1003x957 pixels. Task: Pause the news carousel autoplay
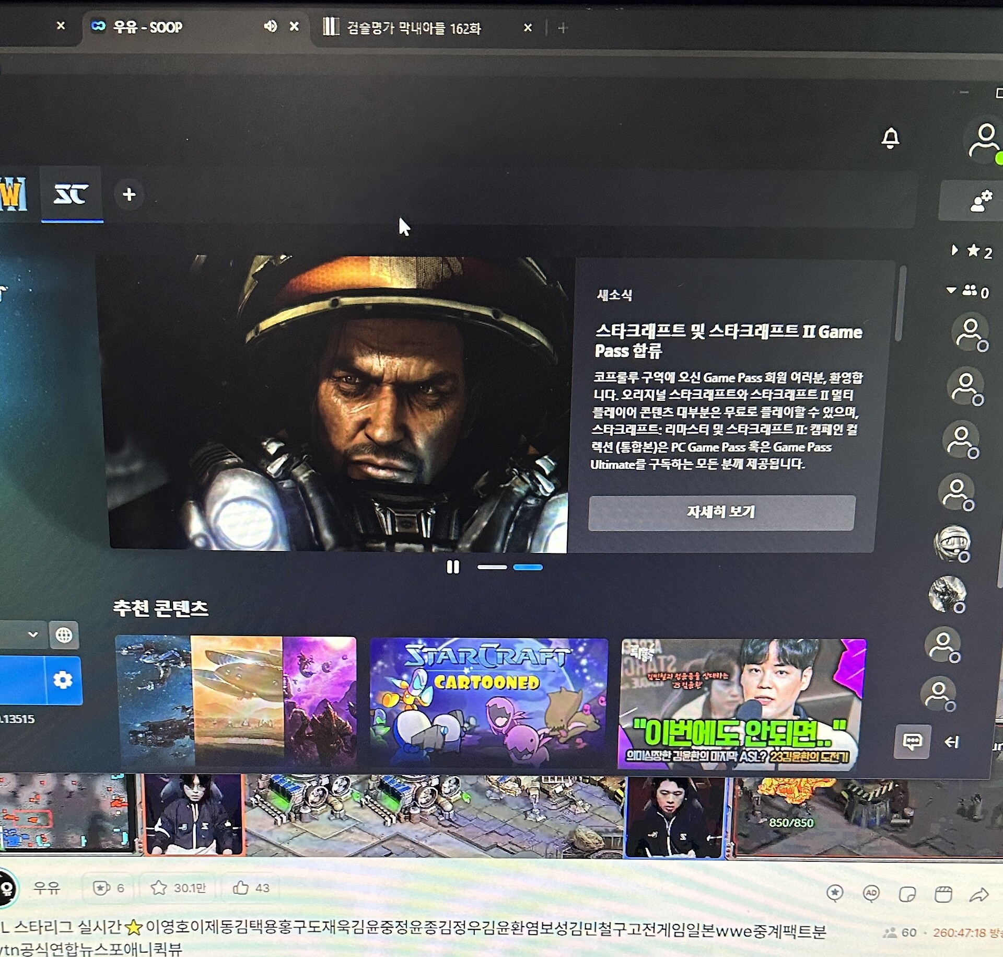tap(453, 567)
